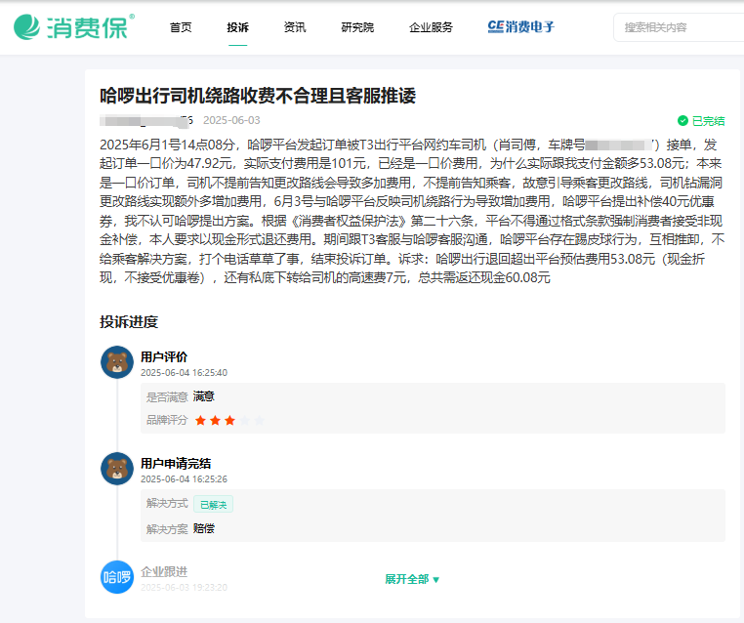
Task: Go to the 资讯 section
Action: tap(295, 27)
